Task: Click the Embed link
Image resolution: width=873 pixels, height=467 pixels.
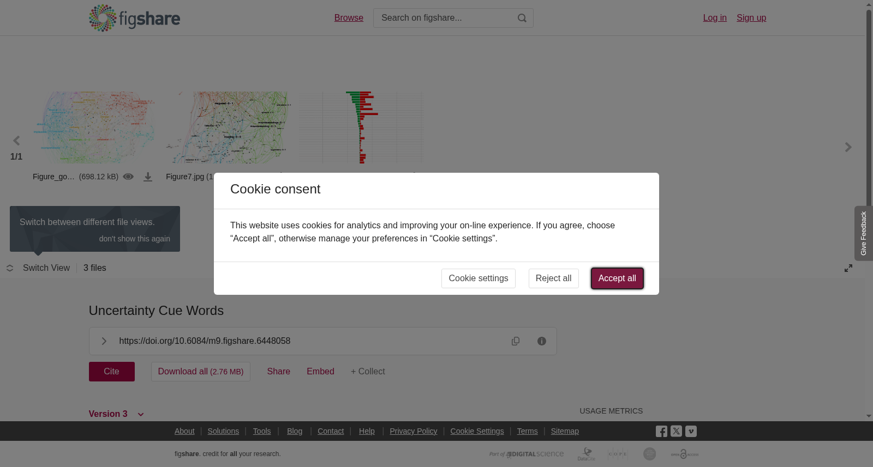Action: coord(320,372)
